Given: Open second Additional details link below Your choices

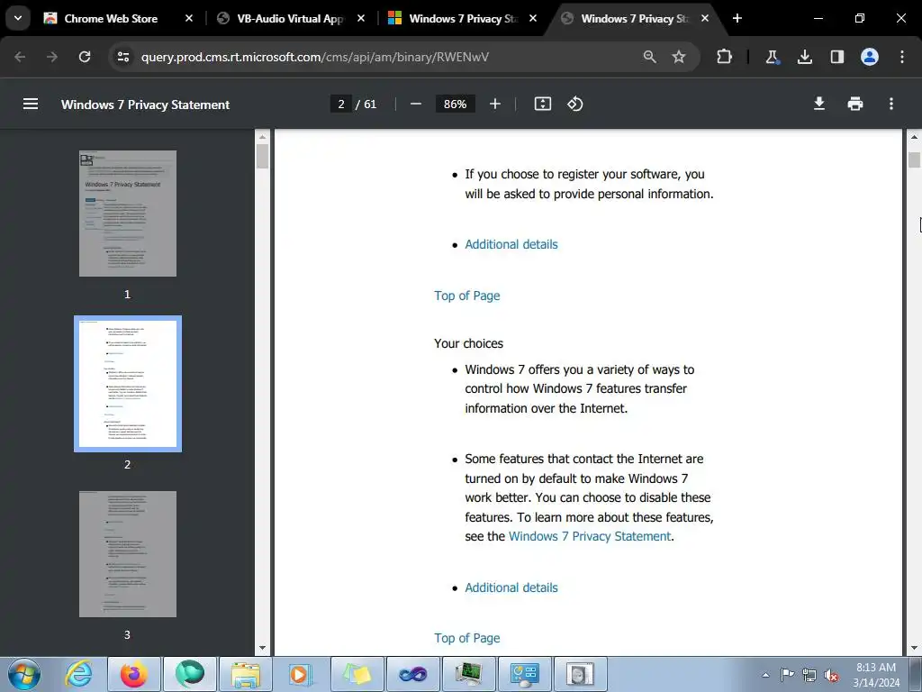Looking at the screenshot, I should (511, 587).
